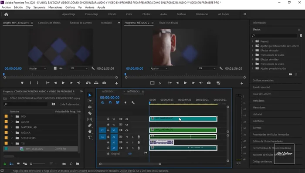Mute audio track A3
The image size is (305, 173).
point(127,148)
